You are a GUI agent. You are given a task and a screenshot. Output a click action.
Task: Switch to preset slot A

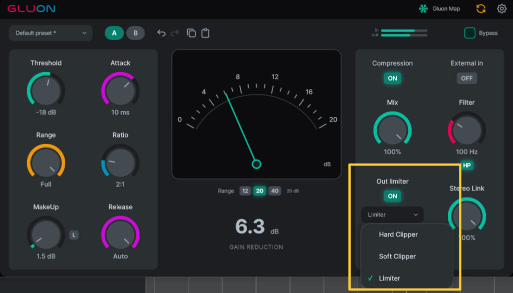tap(114, 33)
